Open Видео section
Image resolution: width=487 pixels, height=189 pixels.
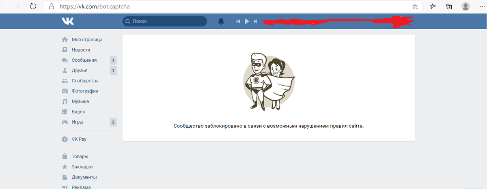pos(78,112)
